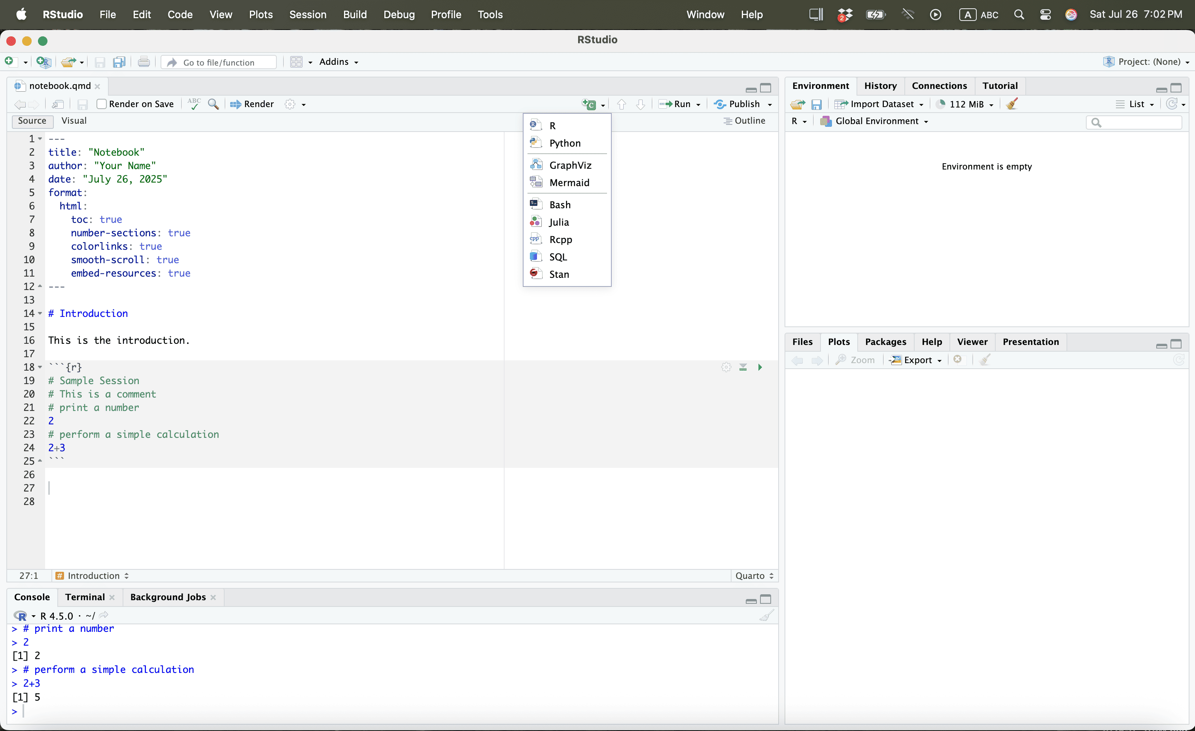Click the spell check icon
Viewport: 1195px width, 731px height.
(x=194, y=104)
